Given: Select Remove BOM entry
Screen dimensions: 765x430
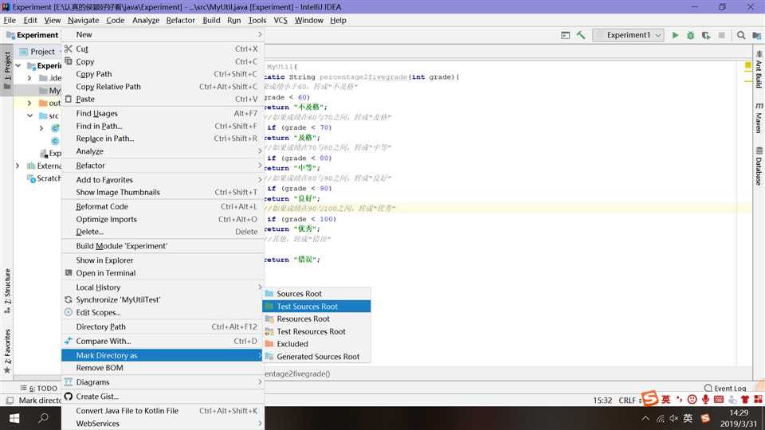Looking at the screenshot, I should click(163, 368).
